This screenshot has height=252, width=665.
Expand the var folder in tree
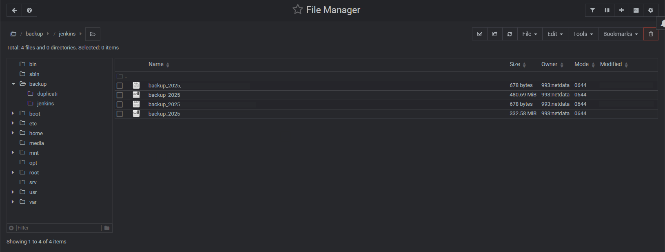[x=13, y=202]
